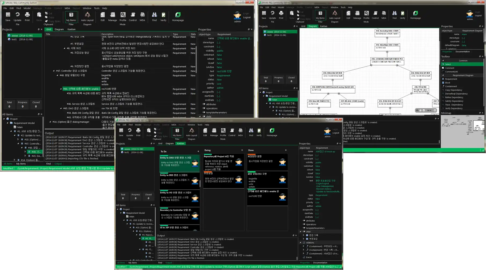Toggle My Items filter in Diagram window
This screenshot has width=486, height=270.
[x=320, y=15]
